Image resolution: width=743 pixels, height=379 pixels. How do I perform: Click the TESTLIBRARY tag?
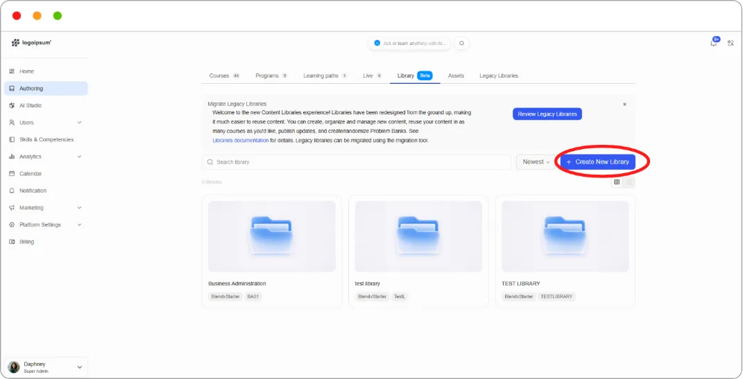(557, 297)
